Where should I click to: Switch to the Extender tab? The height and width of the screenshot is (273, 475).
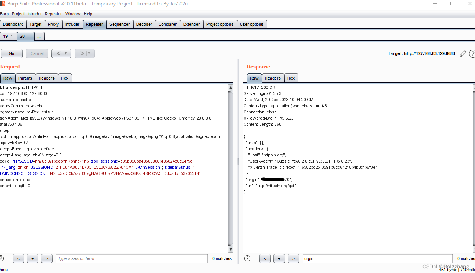(x=192, y=24)
